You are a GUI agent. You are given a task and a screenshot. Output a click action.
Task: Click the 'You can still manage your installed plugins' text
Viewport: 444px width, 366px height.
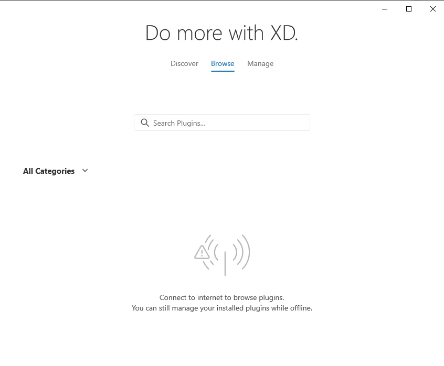(200, 308)
